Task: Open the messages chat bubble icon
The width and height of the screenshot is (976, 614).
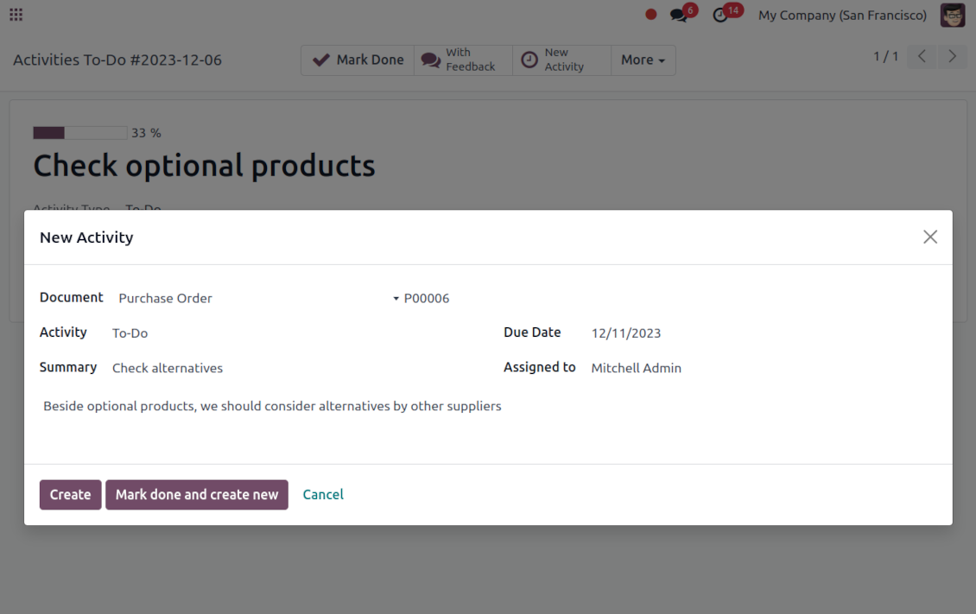Action: click(x=680, y=15)
